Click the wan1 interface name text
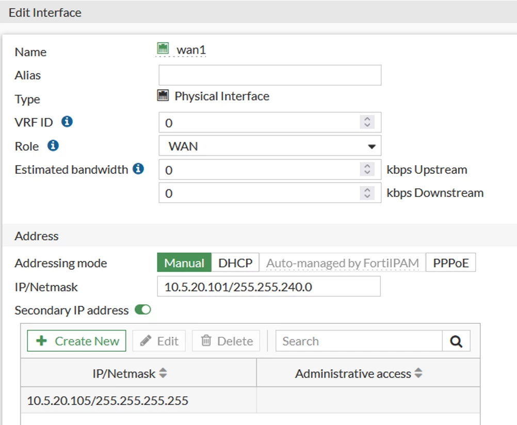 [x=191, y=50]
